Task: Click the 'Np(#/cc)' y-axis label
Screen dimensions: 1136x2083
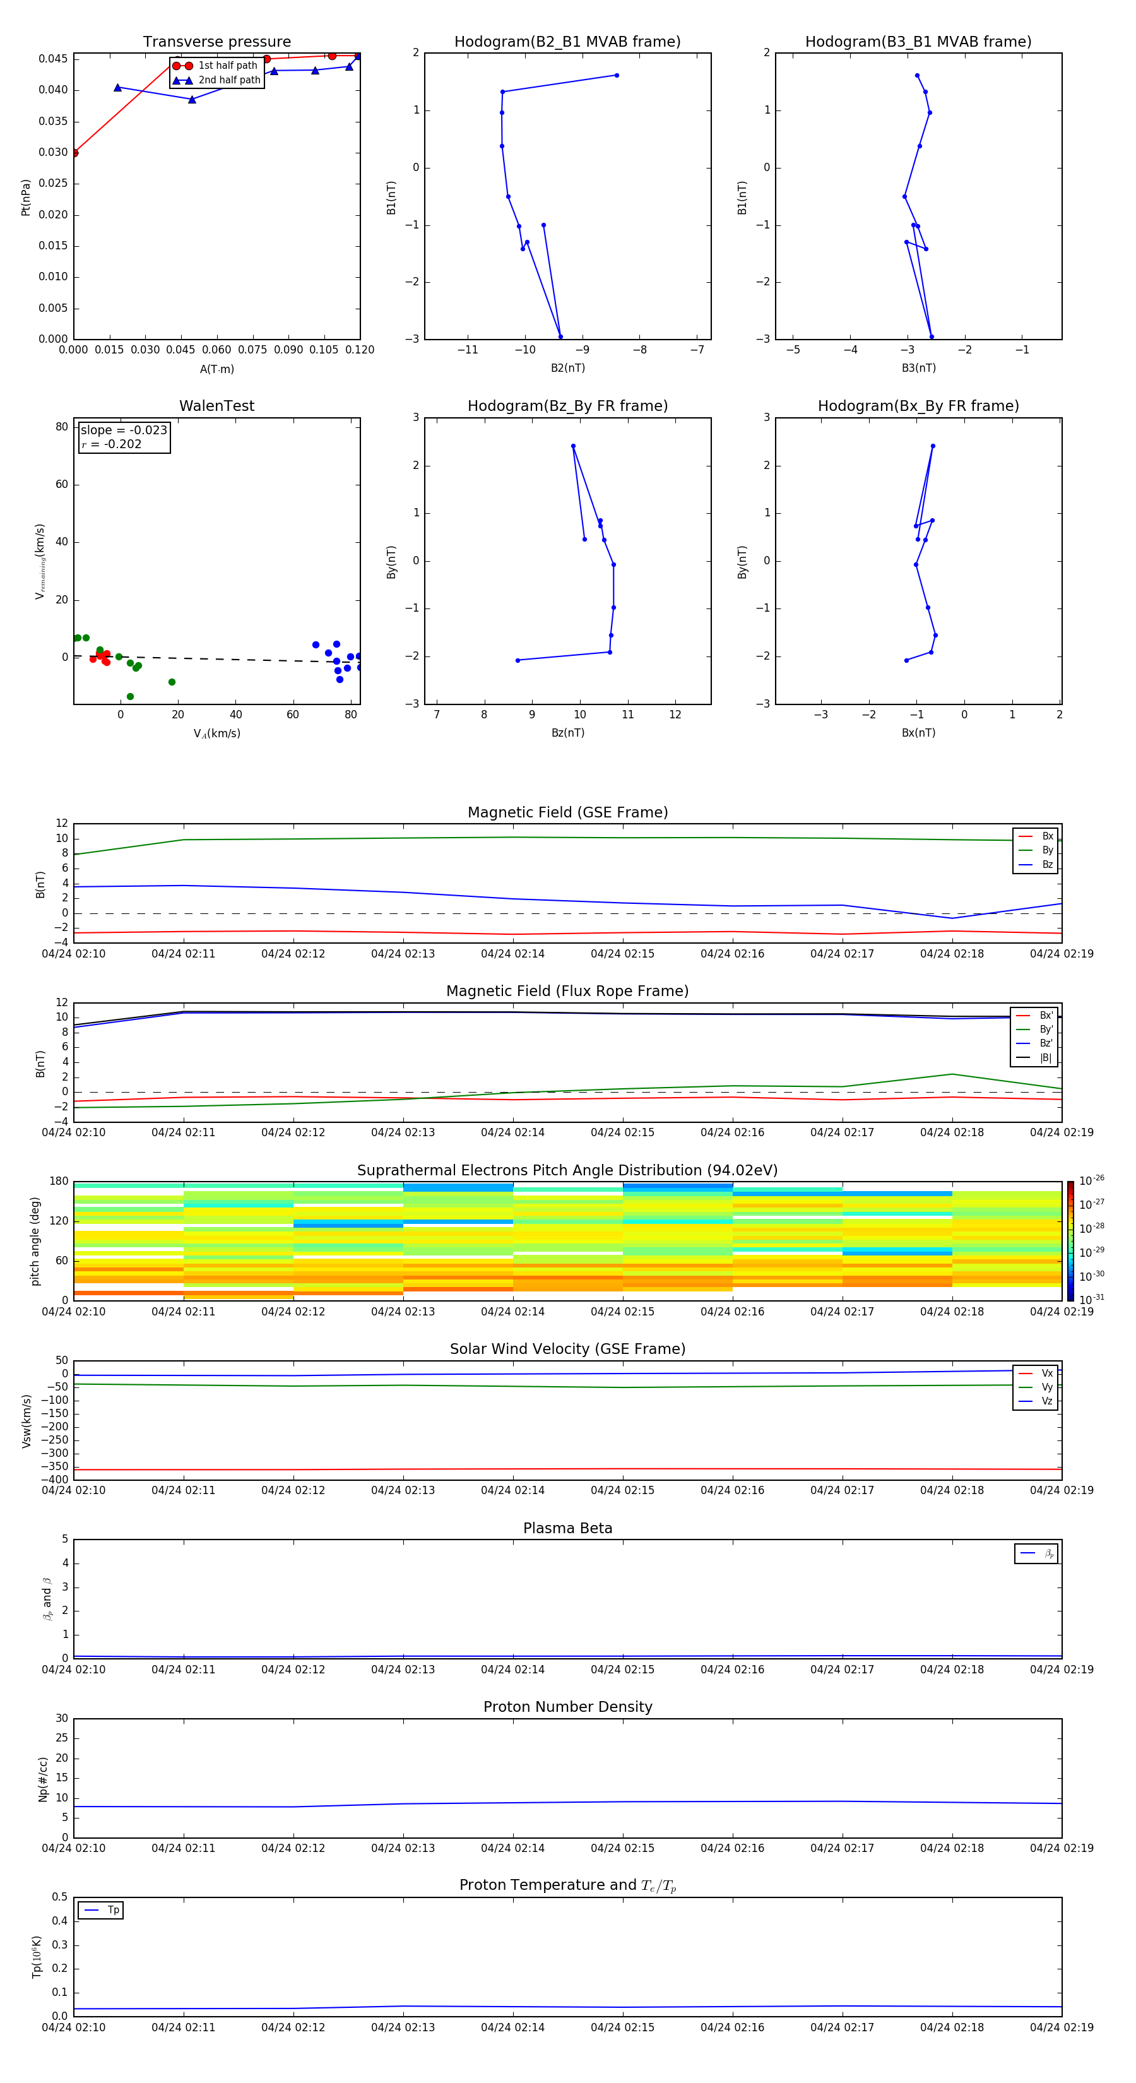Action: point(43,1778)
